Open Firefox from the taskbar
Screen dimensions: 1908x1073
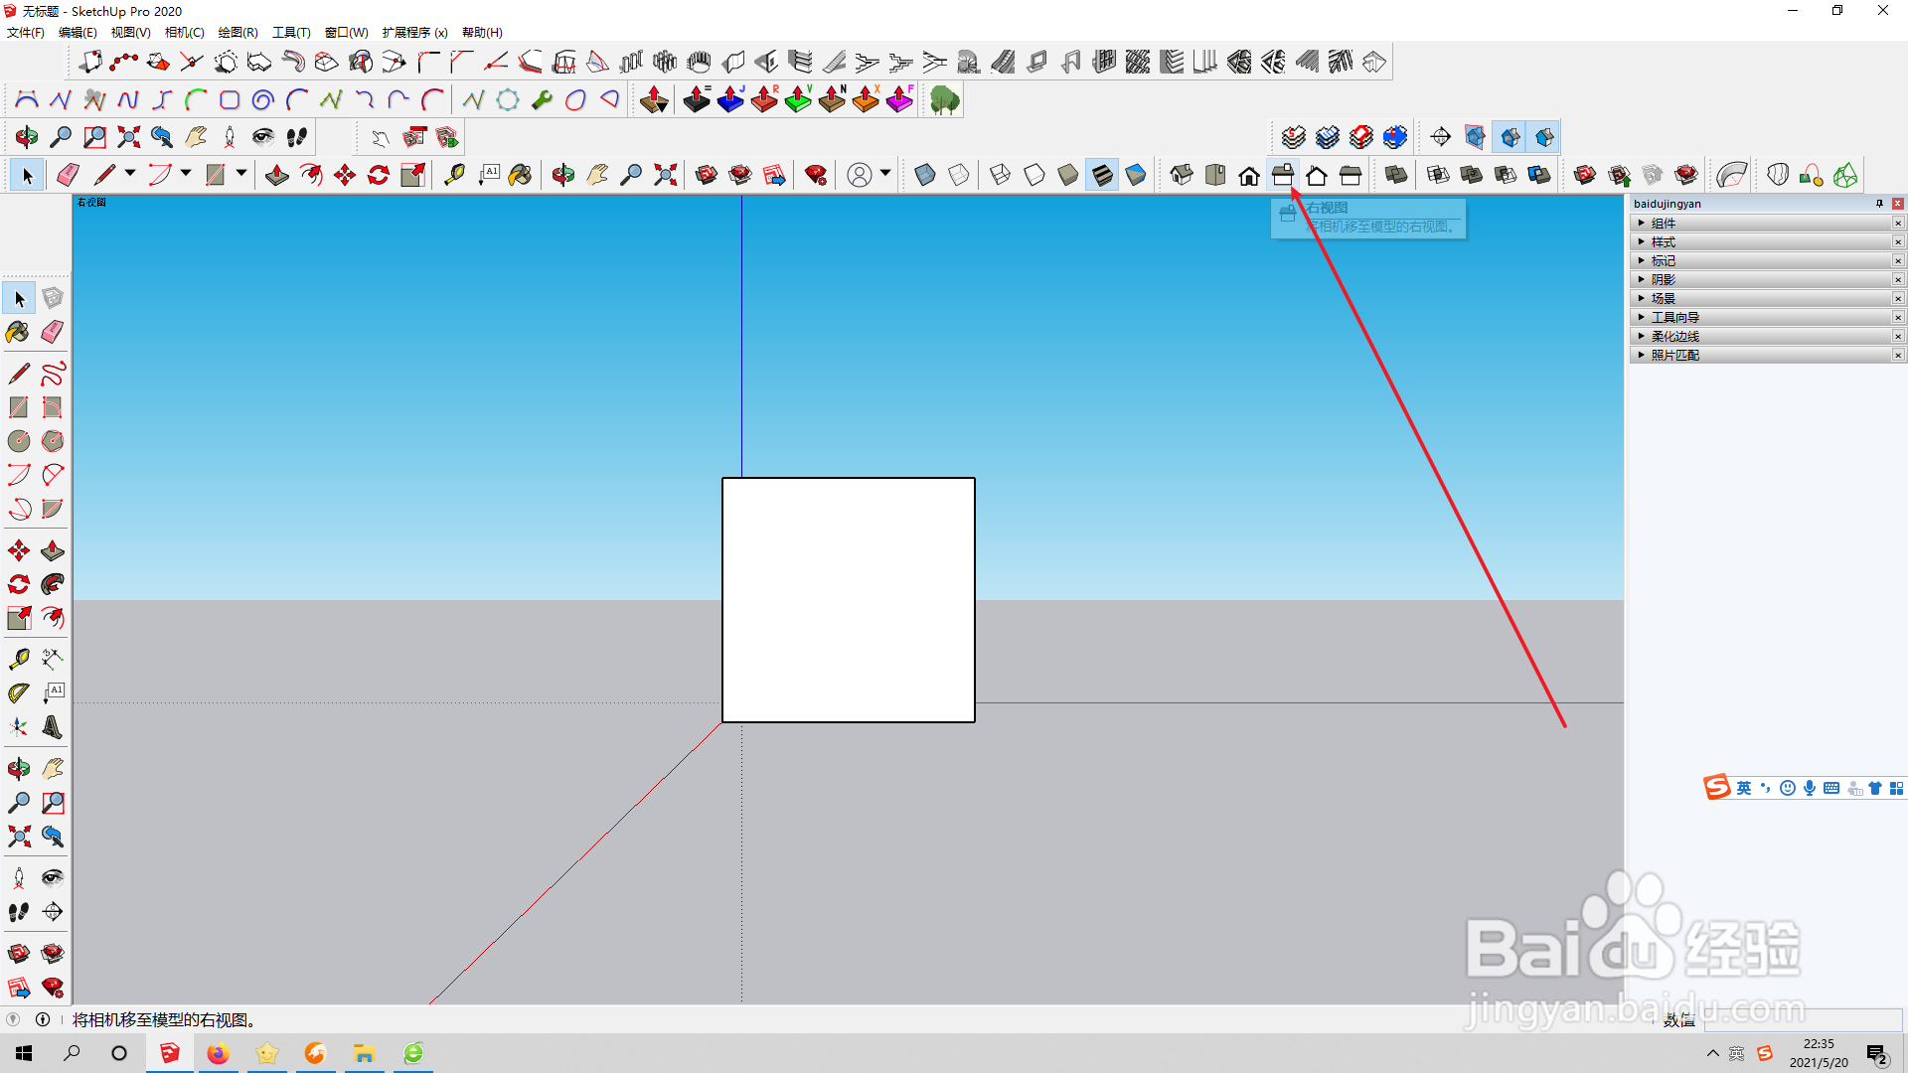218,1053
